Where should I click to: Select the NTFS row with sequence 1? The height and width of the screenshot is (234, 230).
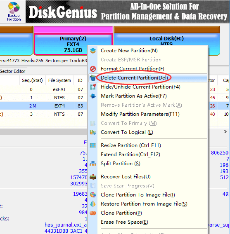pyautogui.click(x=43, y=98)
